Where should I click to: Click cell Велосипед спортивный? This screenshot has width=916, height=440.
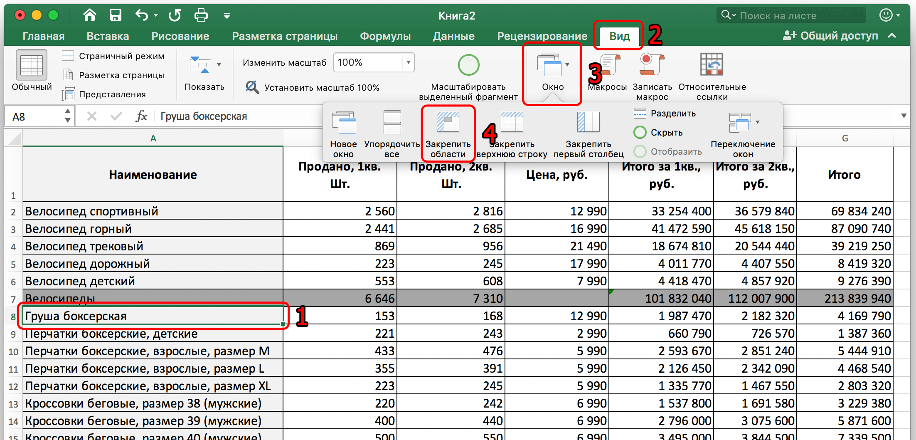(x=153, y=211)
